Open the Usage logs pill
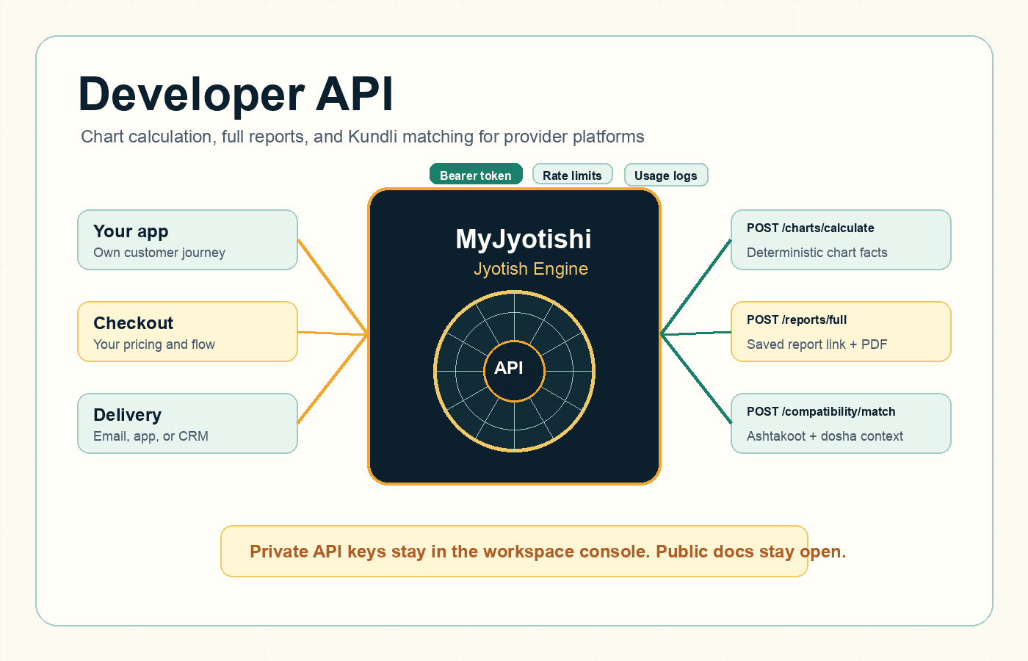1028x661 pixels. pos(666,175)
